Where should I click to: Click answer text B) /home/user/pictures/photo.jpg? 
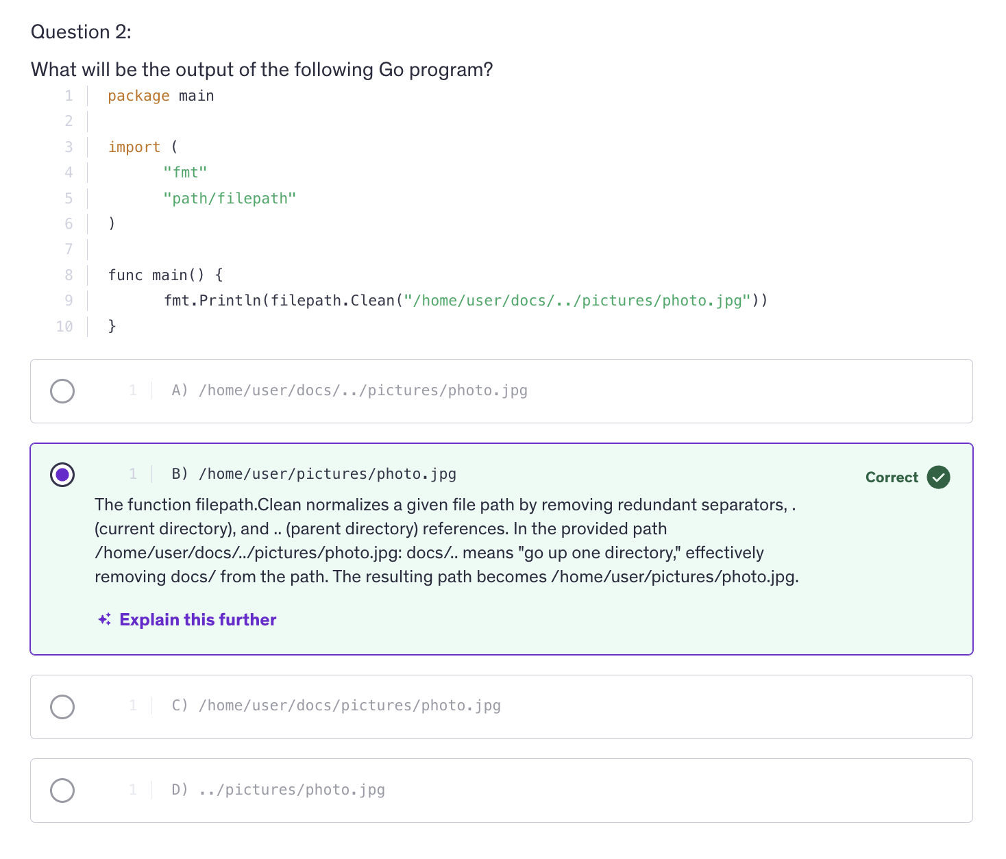[x=314, y=474]
